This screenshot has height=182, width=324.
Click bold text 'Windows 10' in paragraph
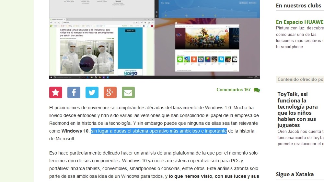pyautogui.click(x=75, y=131)
